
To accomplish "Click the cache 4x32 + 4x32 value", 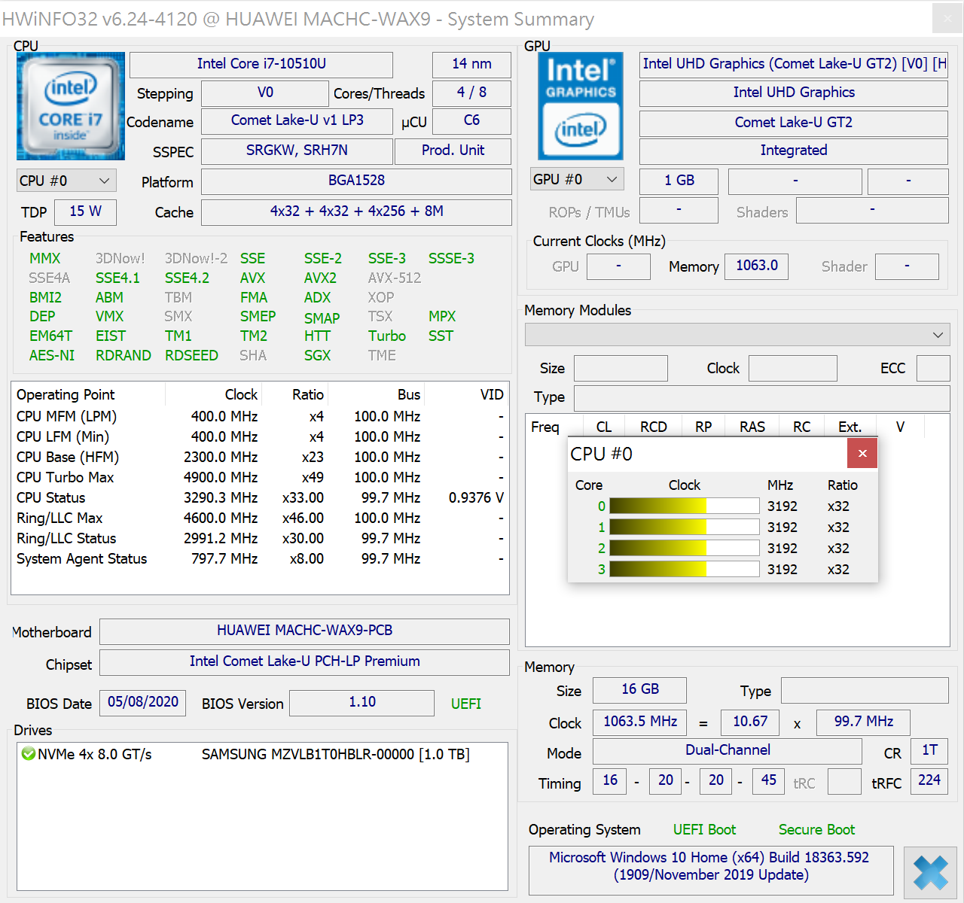I will (x=356, y=212).
